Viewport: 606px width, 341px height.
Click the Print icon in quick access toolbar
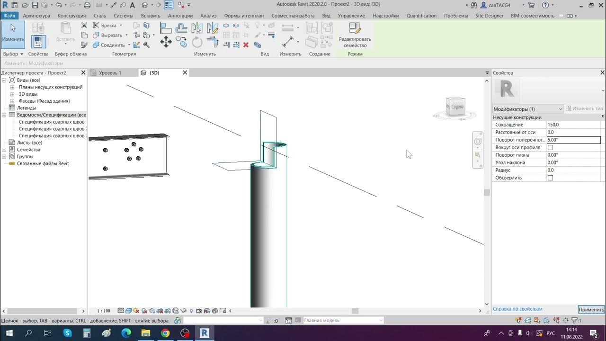coord(87,5)
